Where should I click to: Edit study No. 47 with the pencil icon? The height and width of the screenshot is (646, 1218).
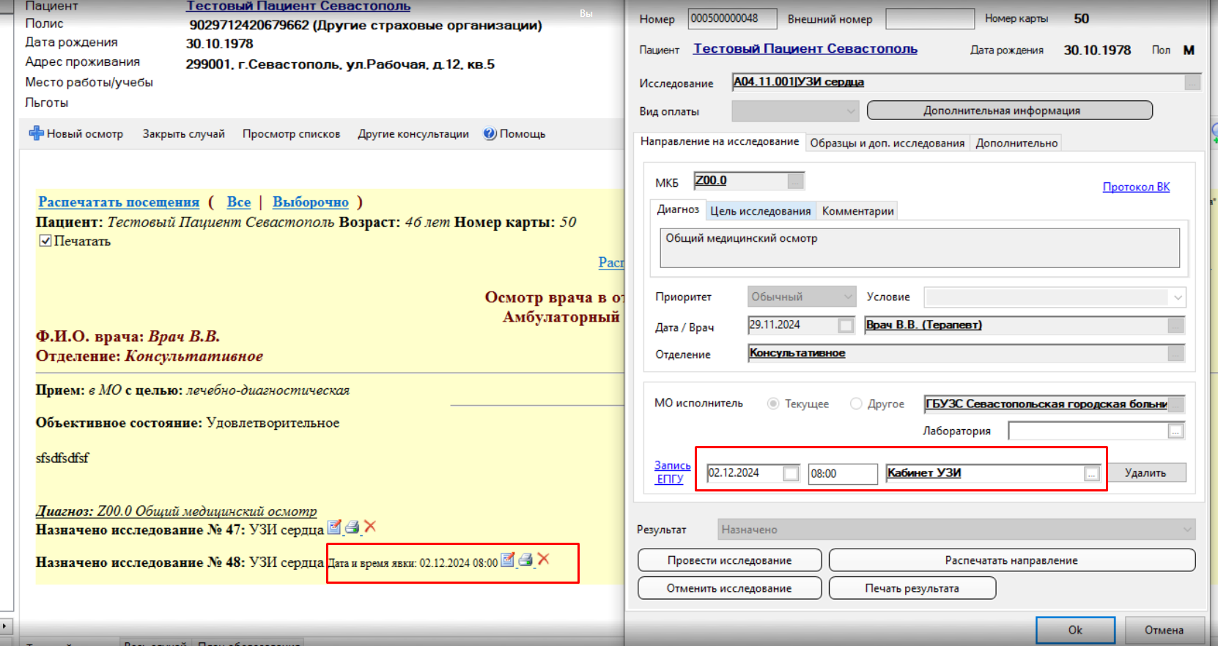click(334, 527)
